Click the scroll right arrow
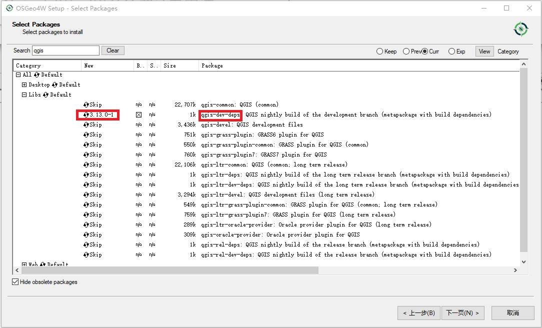The width and height of the screenshot is (542, 328). [x=515, y=270]
